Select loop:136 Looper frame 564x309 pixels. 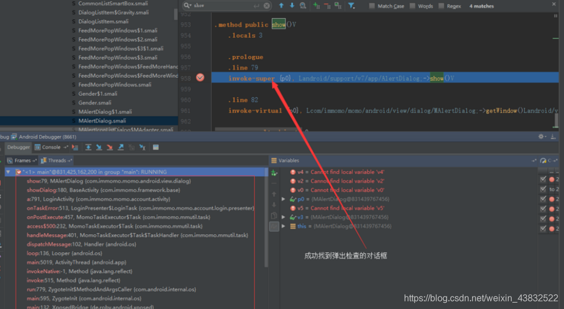[x=64, y=253]
